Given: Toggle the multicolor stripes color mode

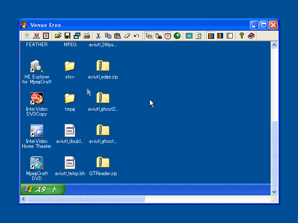Looking at the screenshot, I should point(211,36).
